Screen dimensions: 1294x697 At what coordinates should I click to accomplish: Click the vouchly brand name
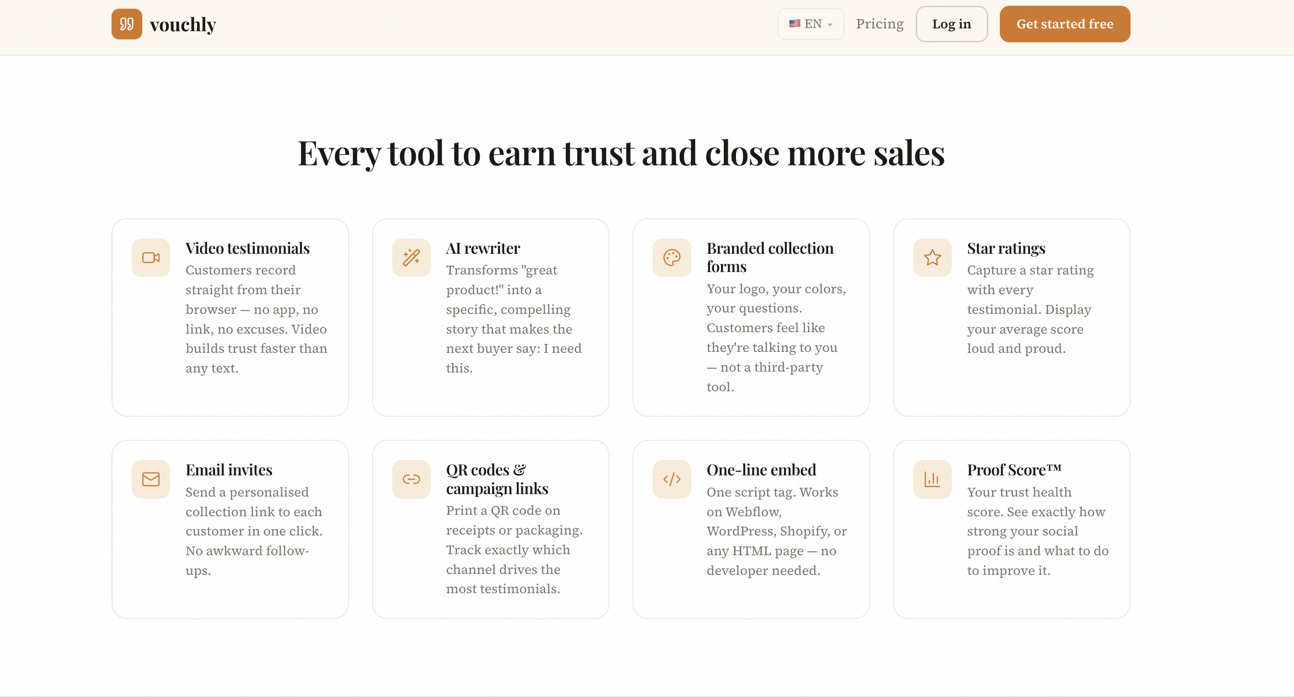pos(183,25)
